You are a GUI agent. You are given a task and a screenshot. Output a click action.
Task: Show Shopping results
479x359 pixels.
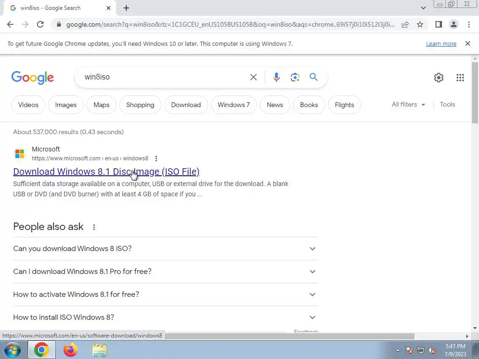click(140, 105)
